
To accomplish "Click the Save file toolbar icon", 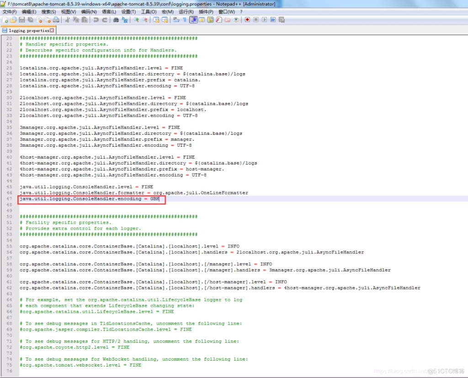I will (21, 20).
